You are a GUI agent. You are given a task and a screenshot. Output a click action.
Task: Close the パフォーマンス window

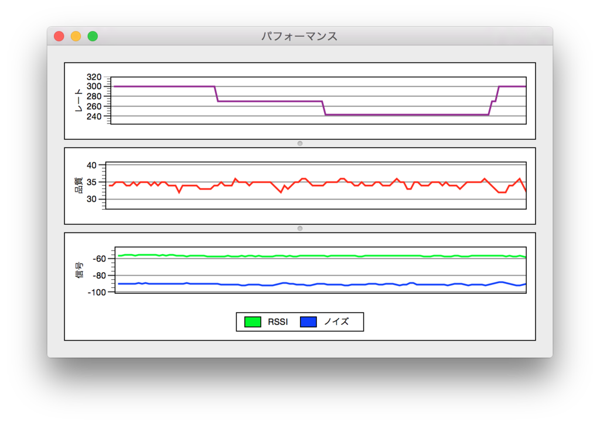[59, 36]
